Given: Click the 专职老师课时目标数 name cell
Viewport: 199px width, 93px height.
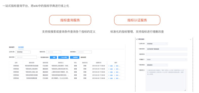Looking at the screenshot, I should coord(32,75).
